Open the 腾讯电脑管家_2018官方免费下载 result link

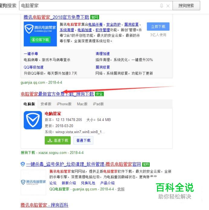56,17
